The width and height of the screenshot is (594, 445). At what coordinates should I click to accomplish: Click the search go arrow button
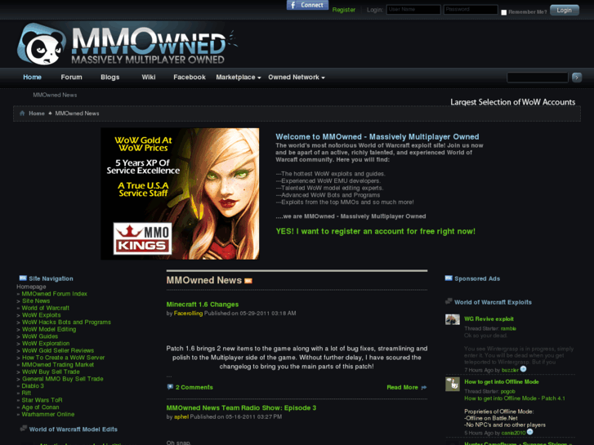click(577, 78)
